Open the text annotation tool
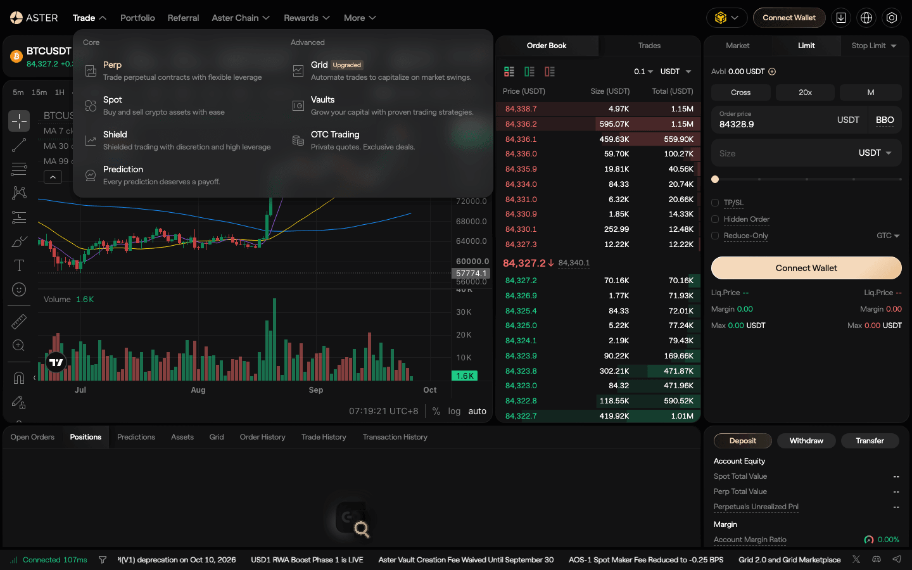Viewport: 912px width, 570px height. point(19,265)
